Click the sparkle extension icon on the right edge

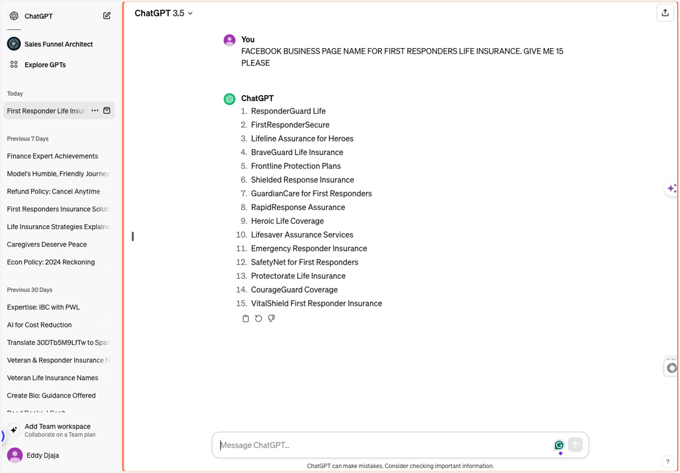click(x=672, y=188)
